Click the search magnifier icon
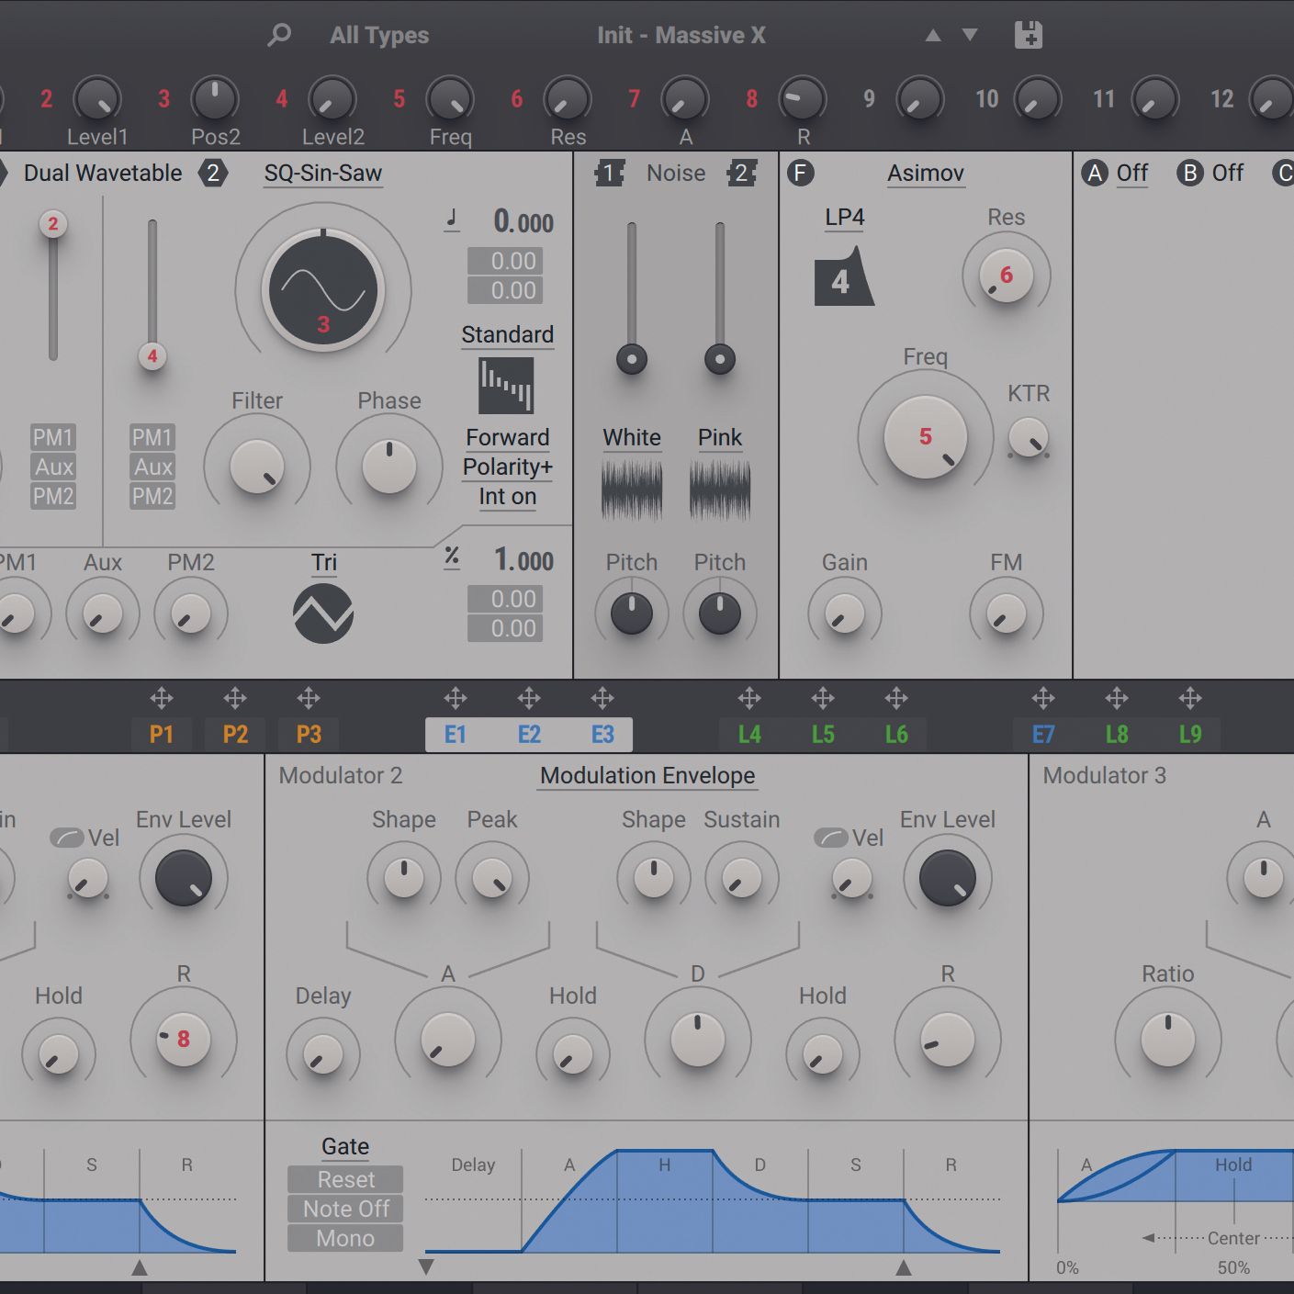The height and width of the screenshot is (1294, 1294). (278, 34)
